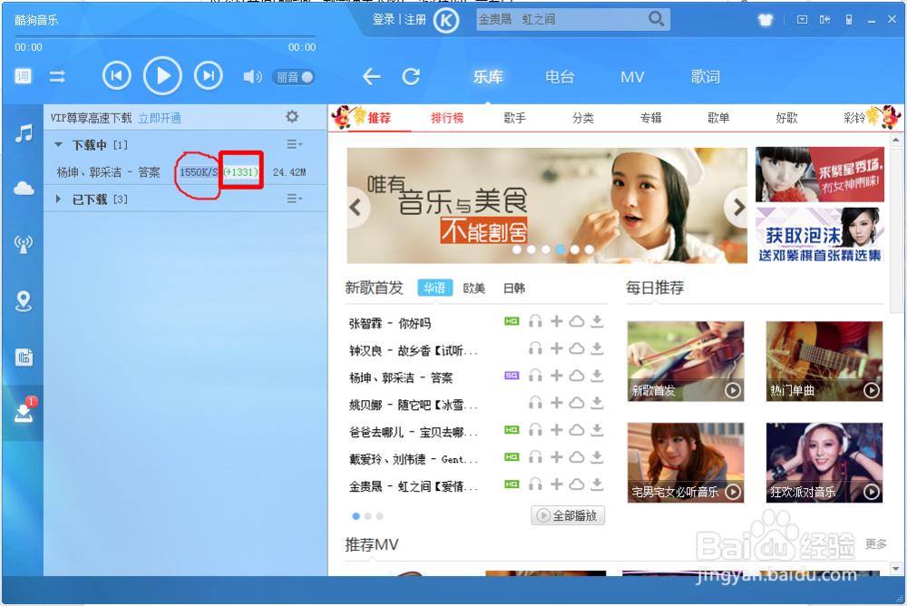Viewport: 907px width, 606px height.
Task: Select downloading song 杨坤、郭采洁 - 答案
Action: pos(108,172)
